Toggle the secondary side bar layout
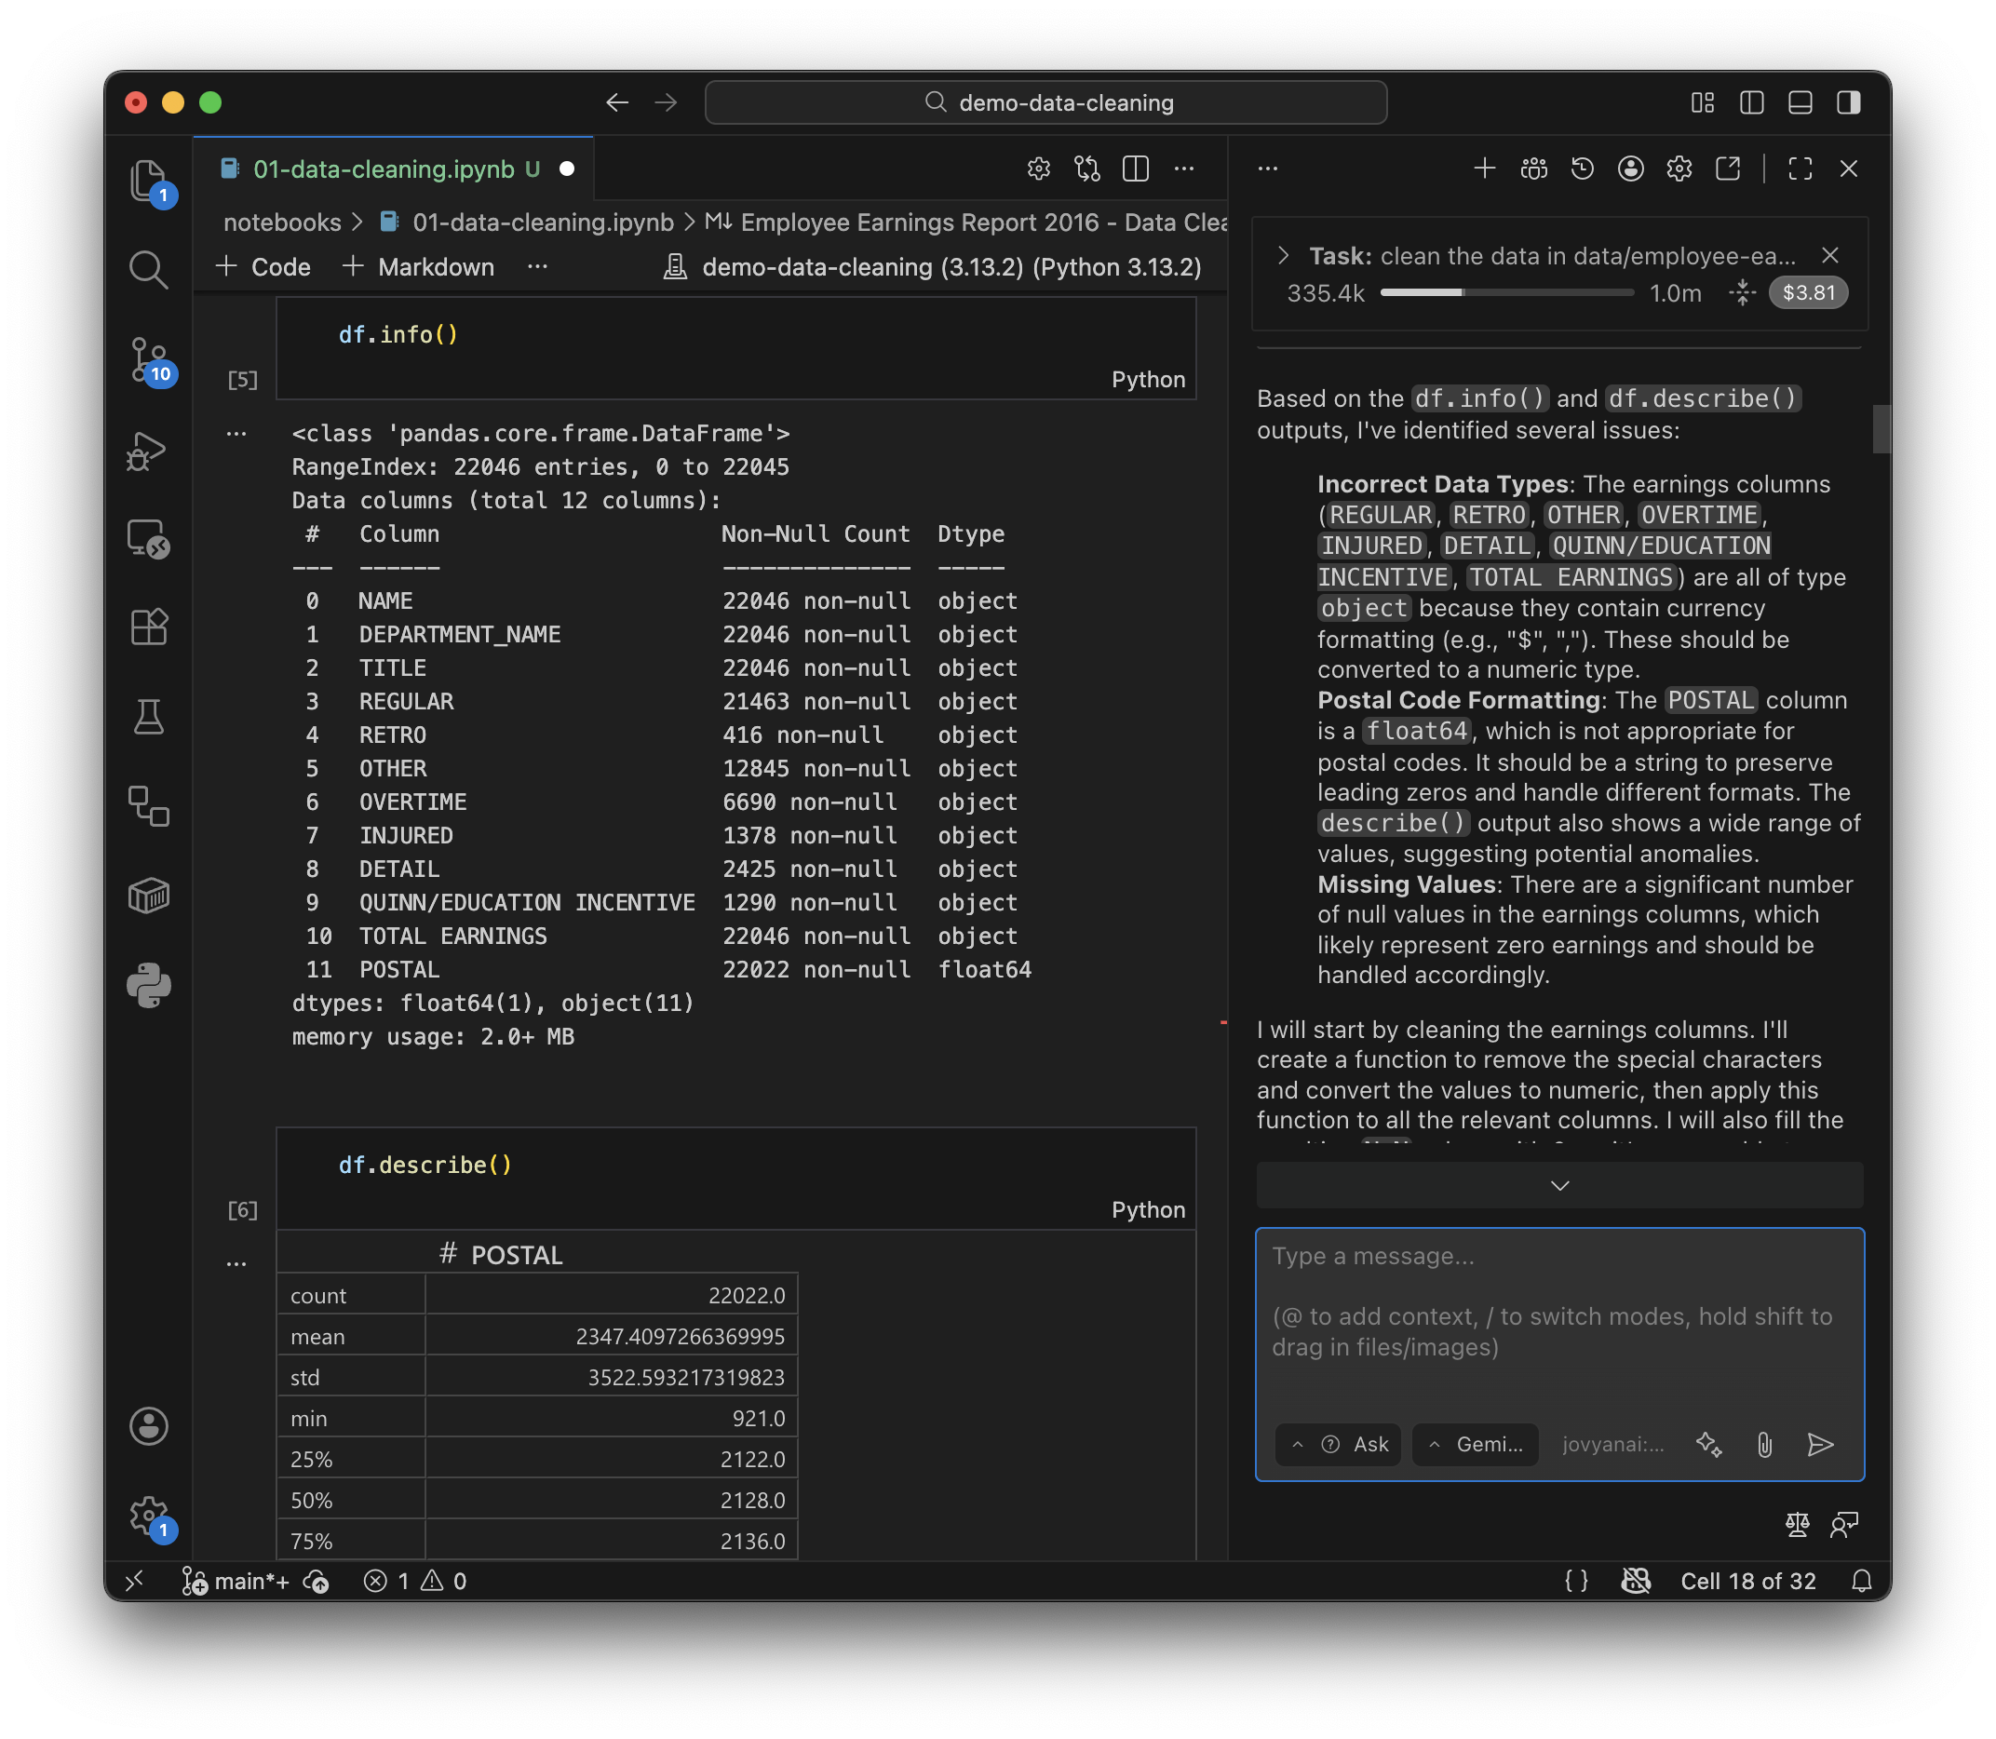 [x=1849, y=102]
